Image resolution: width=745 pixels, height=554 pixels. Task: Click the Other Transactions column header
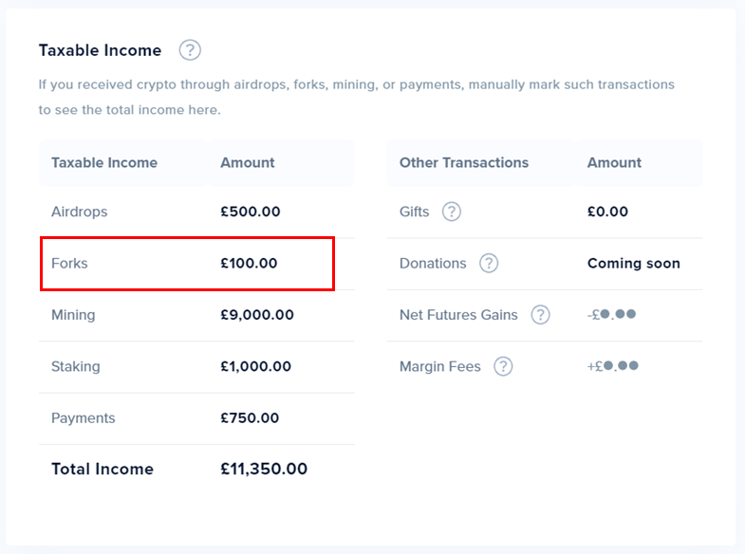tap(463, 162)
